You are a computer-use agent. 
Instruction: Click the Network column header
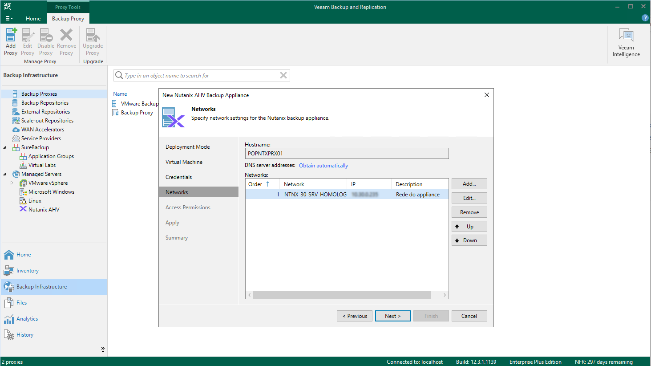313,184
